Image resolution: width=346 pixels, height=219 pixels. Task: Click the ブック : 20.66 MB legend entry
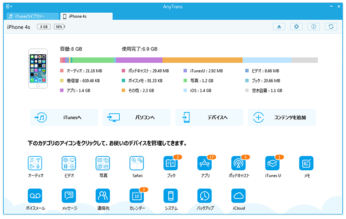[x=263, y=81]
